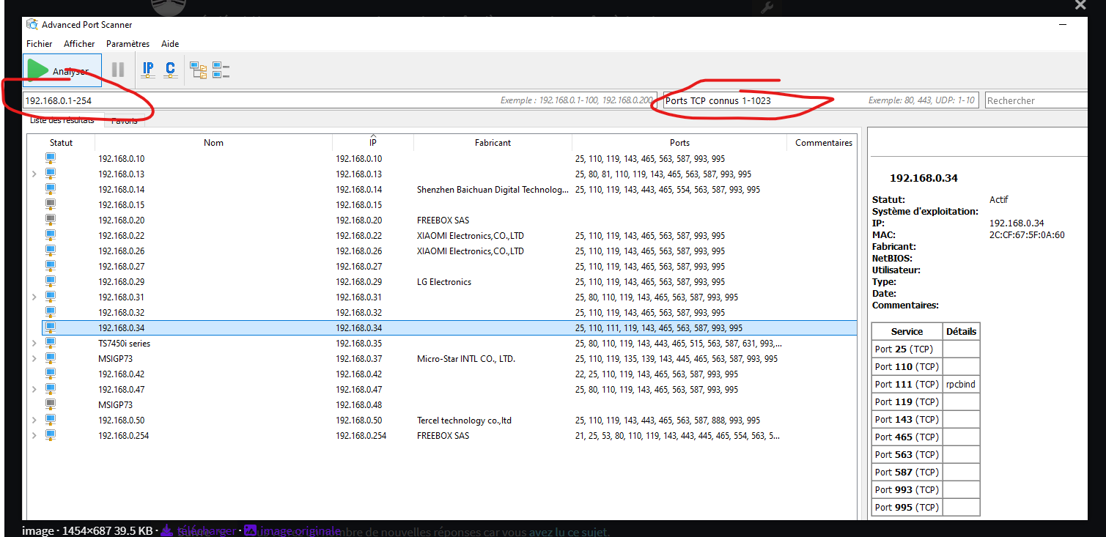Click the Advanced Port Scanner title bar icon
The image size is (1106, 537).
32,24
